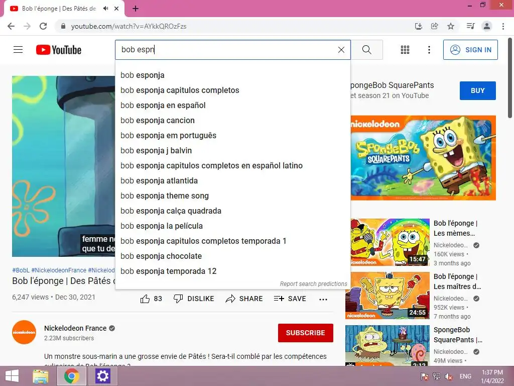Choose suggestion "bob esponja theme song"
Screen dimensions: 514x386
coord(233,196)
